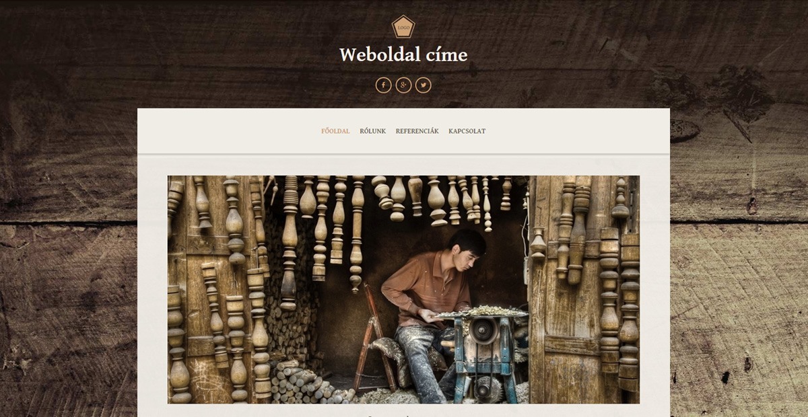
Task: Click the Weboldal címe site title
Action: (403, 55)
